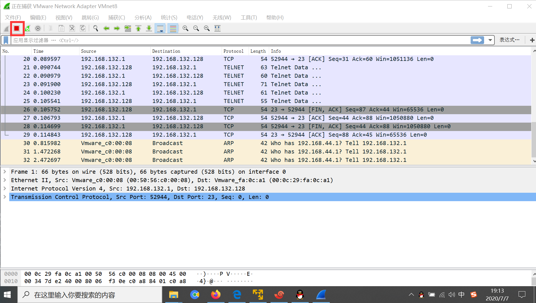Stop the running packet capture
This screenshot has height=303, width=536.
[17, 28]
